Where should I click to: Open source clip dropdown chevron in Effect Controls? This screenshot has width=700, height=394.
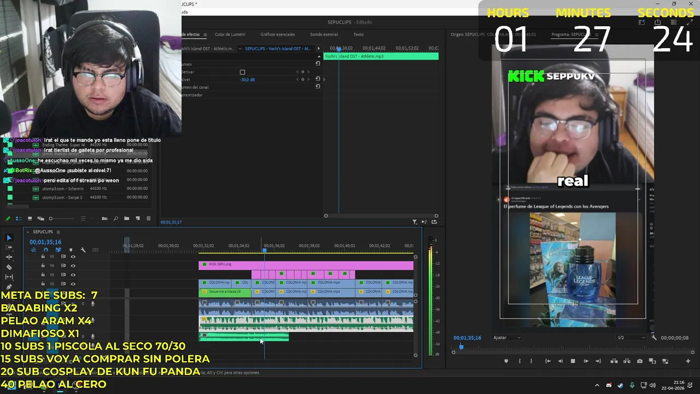[240, 49]
